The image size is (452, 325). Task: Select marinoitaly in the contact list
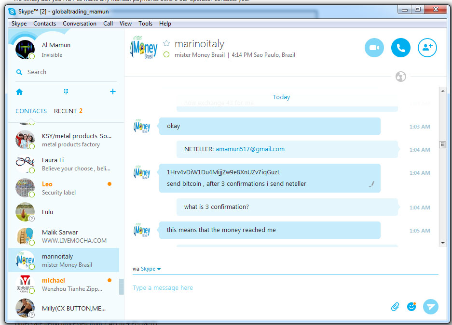[x=64, y=260]
